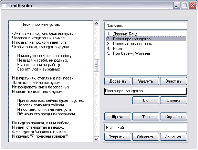Select bookmark 3. Песня автозавистника
198x150 pixels.
(146, 44)
